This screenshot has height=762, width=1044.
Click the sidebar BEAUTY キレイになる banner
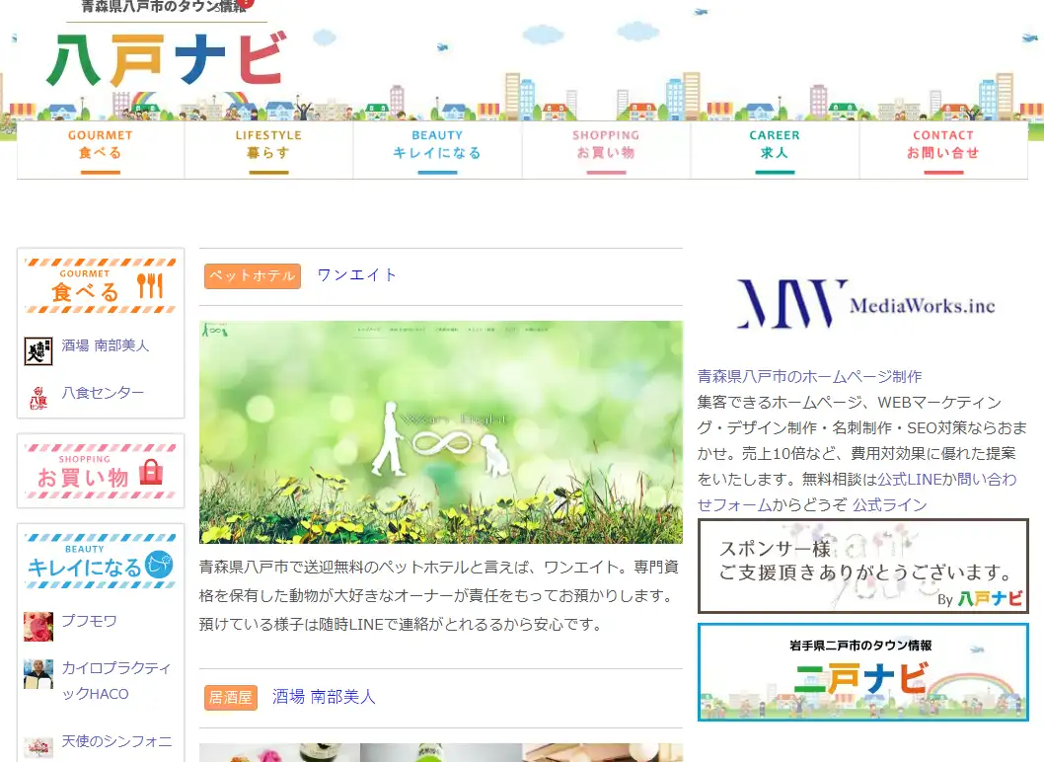click(101, 561)
